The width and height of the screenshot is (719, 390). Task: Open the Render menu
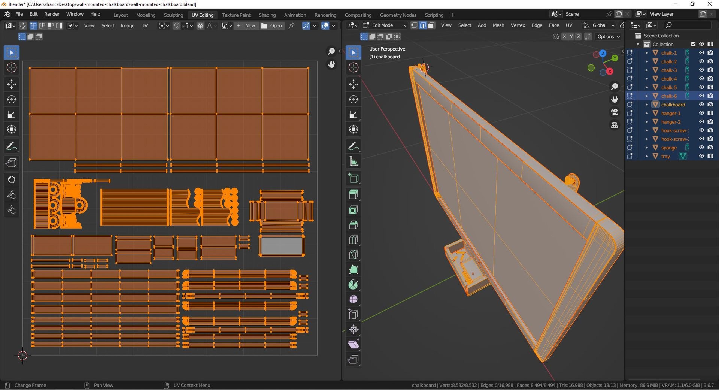52,14
